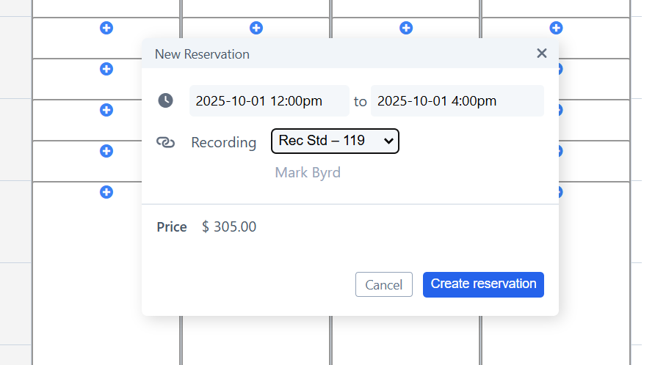The width and height of the screenshot is (655, 365).
Task: Close the New Reservation dialog
Action: point(542,54)
